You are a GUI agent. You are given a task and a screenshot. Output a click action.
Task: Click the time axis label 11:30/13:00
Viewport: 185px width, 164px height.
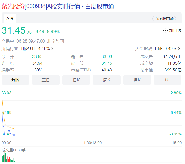[x=92, y=143]
